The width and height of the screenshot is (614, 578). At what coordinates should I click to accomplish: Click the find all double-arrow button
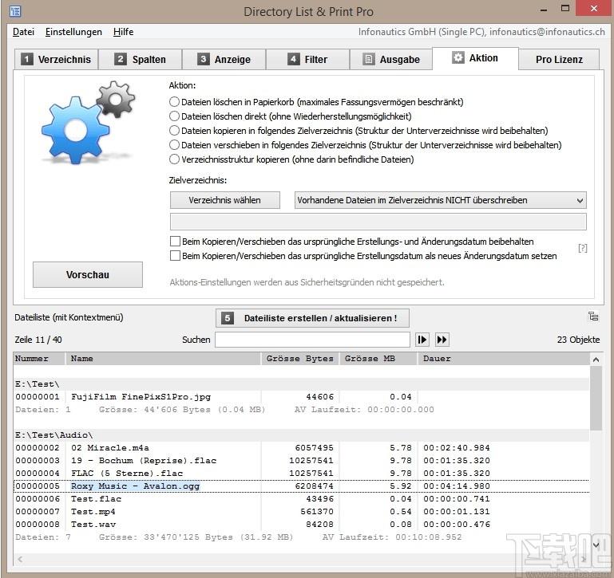tap(442, 340)
